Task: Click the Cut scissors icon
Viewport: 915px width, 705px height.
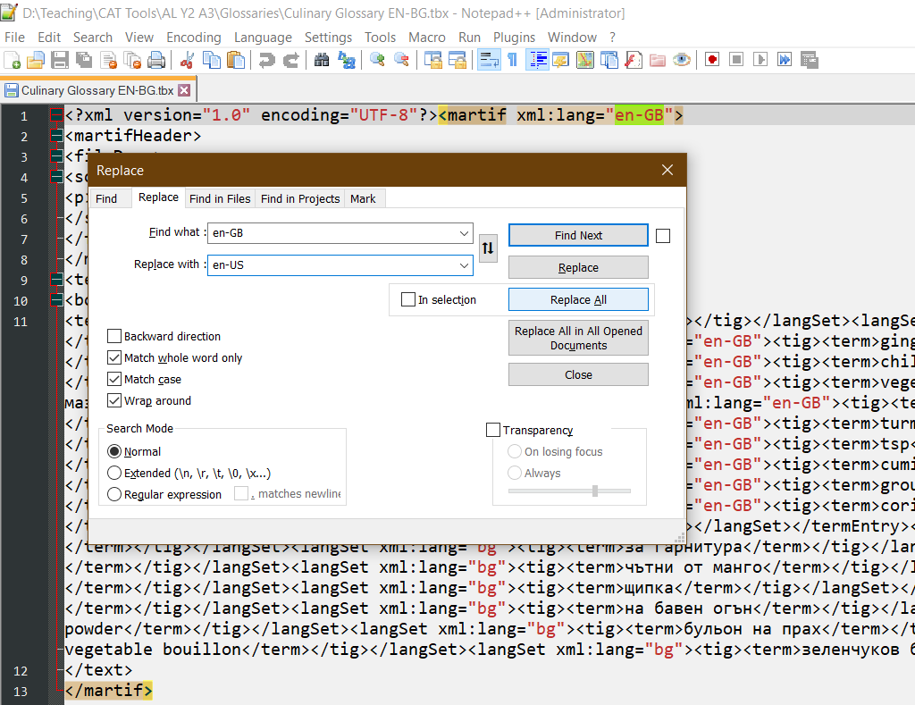Action: coord(187,60)
